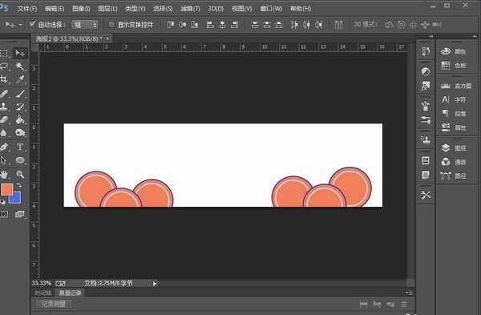
Task: Select the Clone Stamp tool
Action: click(x=4, y=107)
